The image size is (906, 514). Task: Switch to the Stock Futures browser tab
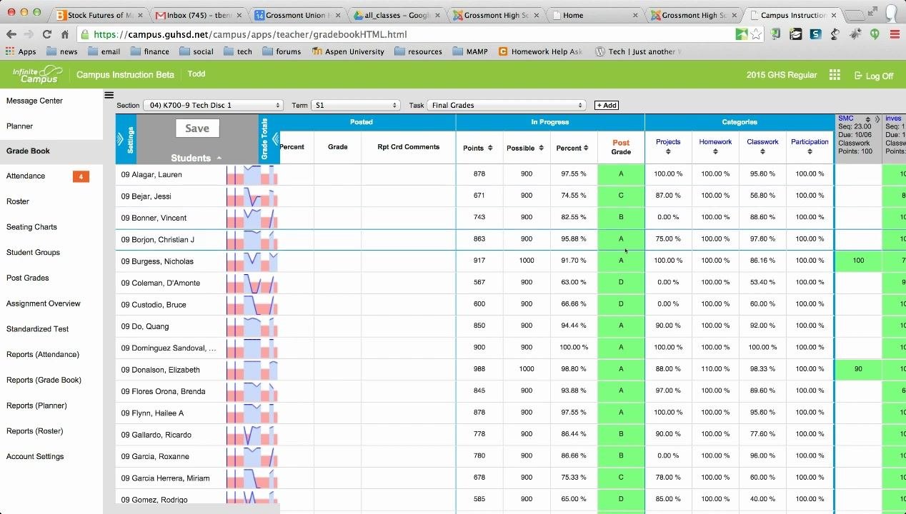[x=99, y=15]
